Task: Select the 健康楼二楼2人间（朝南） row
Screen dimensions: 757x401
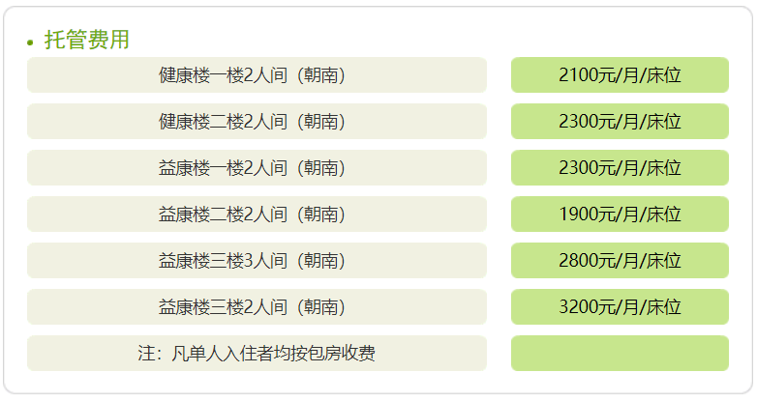Action: (x=257, y=122)
